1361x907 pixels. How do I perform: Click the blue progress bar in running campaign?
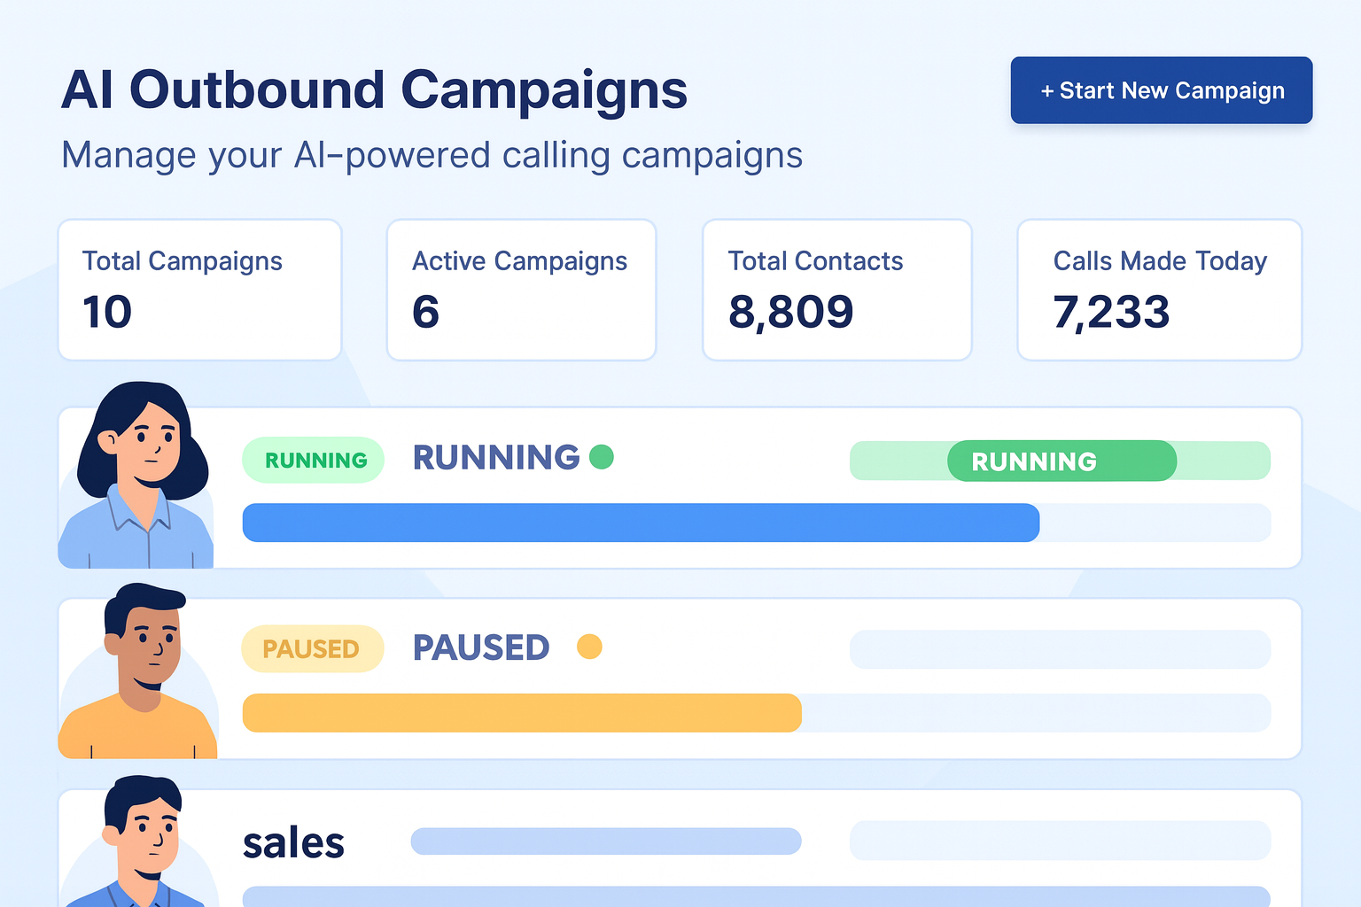[641, 523]
